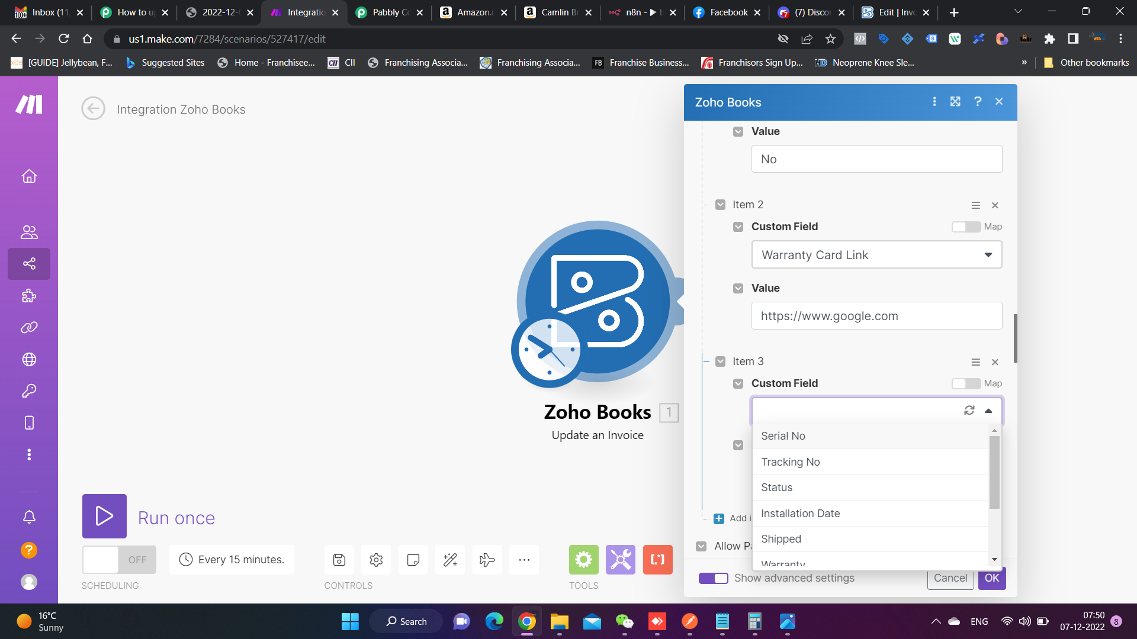Open More controls ellipsis
1137x639 pixels.
pos(524,560)
